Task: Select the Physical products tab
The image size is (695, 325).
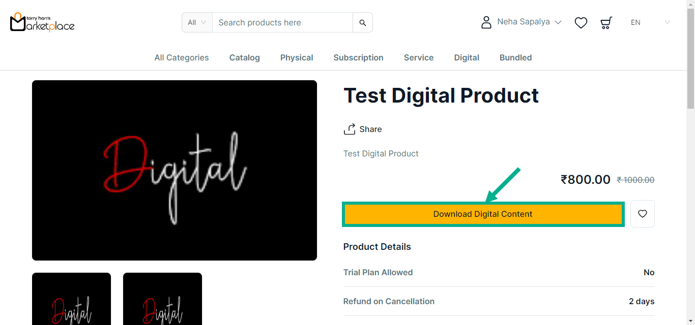Action: pyautogui.click(x=297, y=58)
